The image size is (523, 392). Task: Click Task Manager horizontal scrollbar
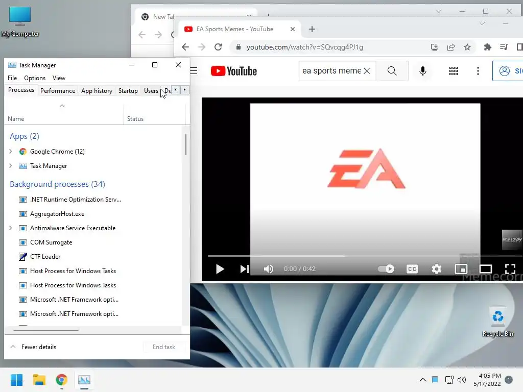(46, 330)
